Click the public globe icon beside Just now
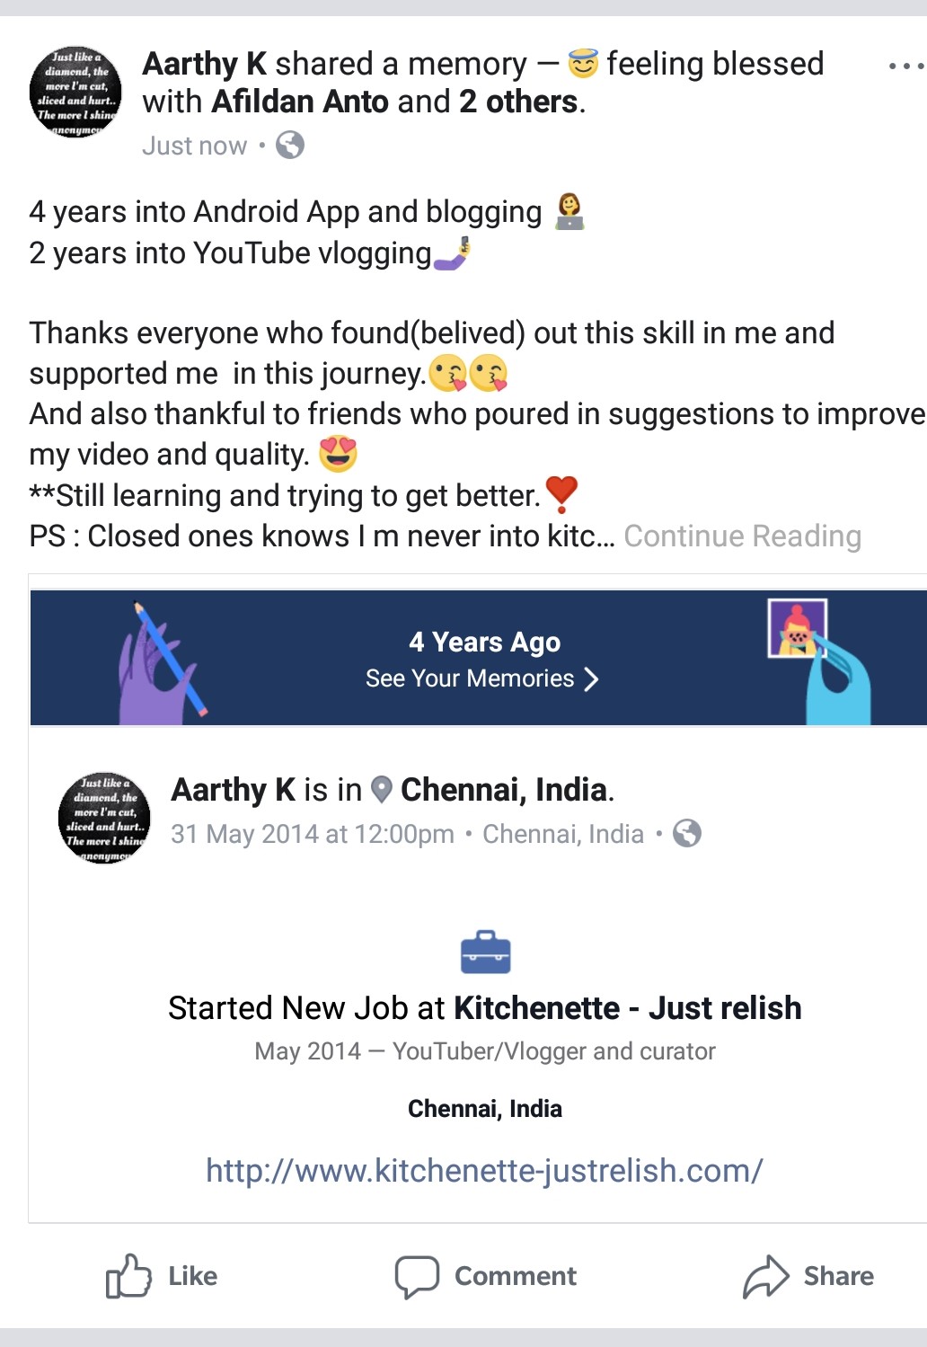Image resolution: width=927 pixels, height=1347 pixels. click(x=290, y=145)
